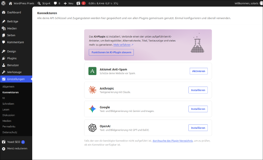Viewport: 263px width, 160px height.
Task: Click the Benutzer person icon
Action: pos(4,65)
